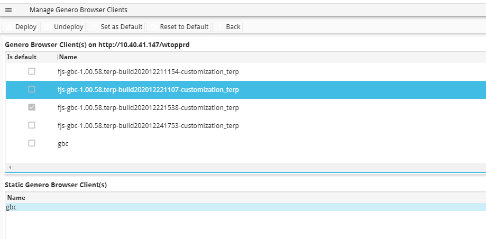
Task: Click Name header in Static clients table
Action: (x=16, y=197)
